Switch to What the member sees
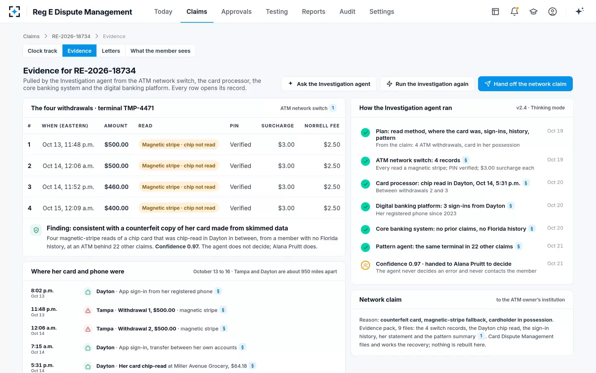 160,51
